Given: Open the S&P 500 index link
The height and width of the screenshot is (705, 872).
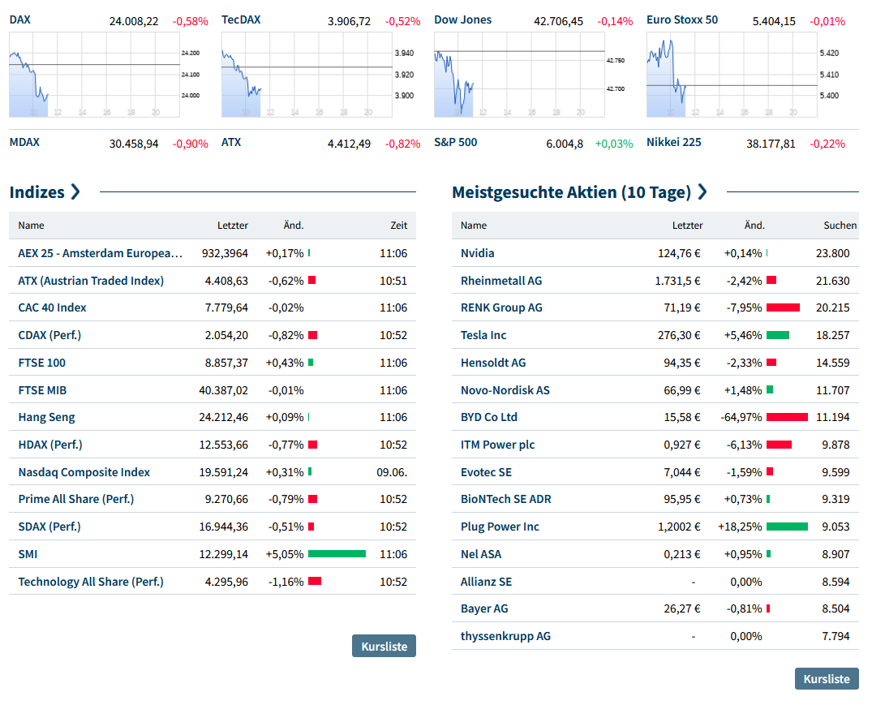Looking at the screenshot, I should 455,142.
